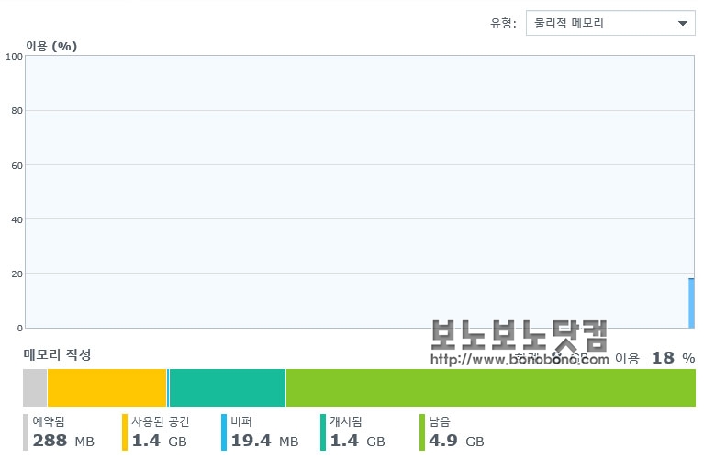Viewport: 704px width, 459px height.
Task: Click the 이용 (%) chart axis label
Action: point(51,46)
